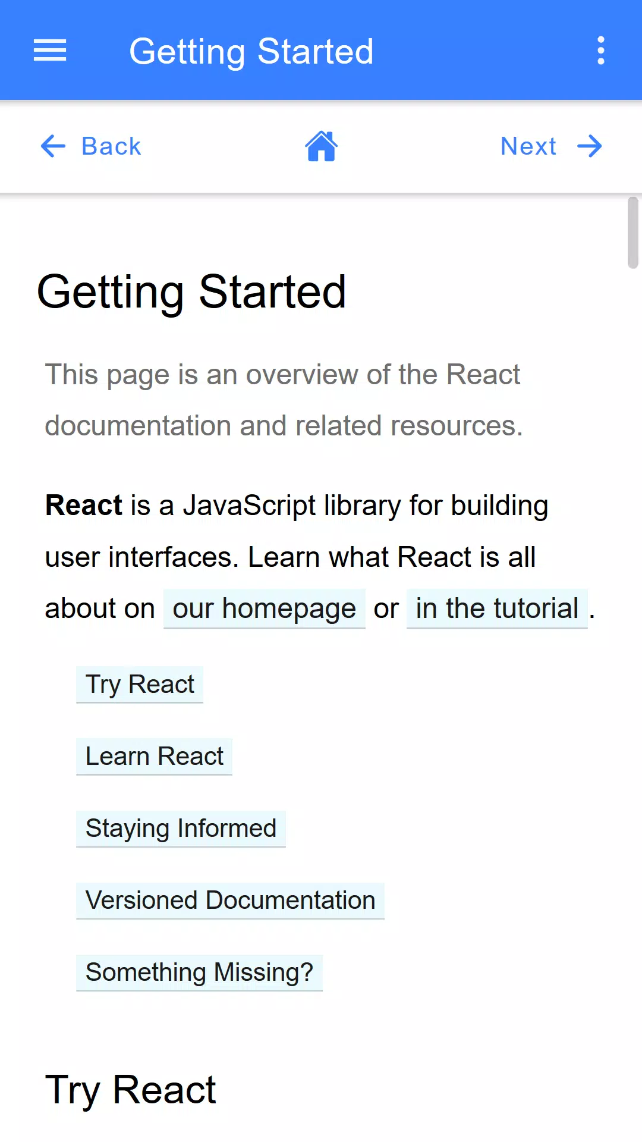
Task: Jump to Something Missing? section link
Action: point(199,972)
